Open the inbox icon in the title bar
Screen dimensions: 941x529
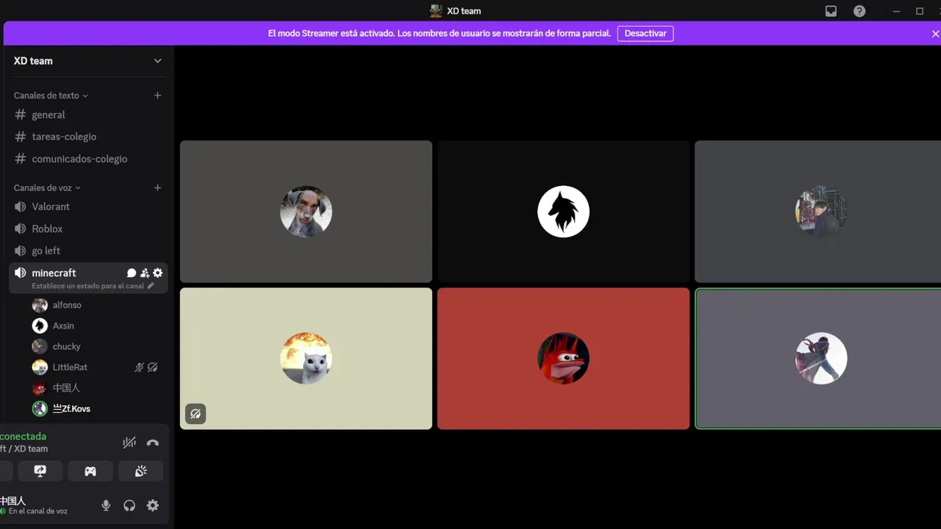coord(831,11)
